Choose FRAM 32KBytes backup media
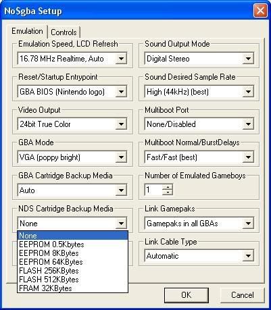Viewport: 271px width, 310px height. [72, 288]
